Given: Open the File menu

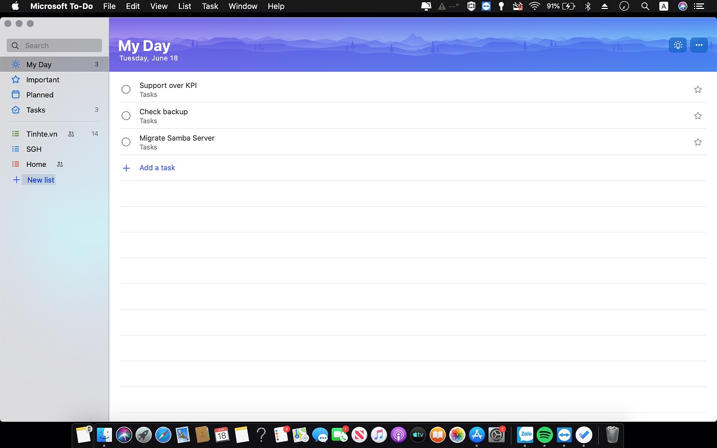Looking at the screenshot, I should click(x=109, y=6).
